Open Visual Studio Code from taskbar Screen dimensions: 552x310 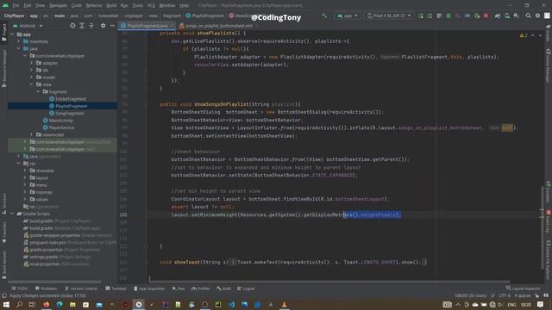click(x=231, y=304)
